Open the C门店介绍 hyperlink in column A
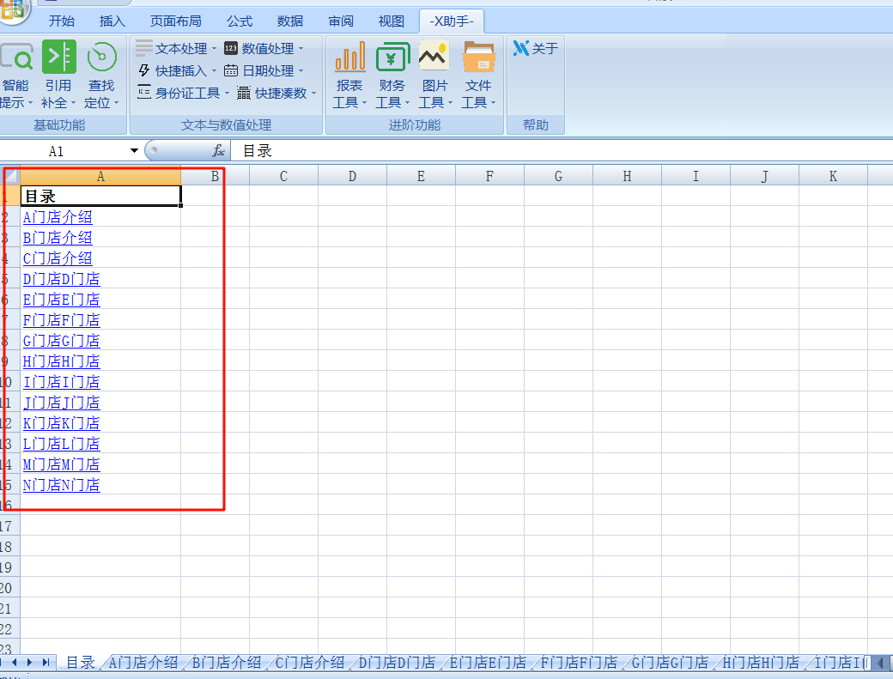The image size is (893, 679). click(x=58, y=258)
